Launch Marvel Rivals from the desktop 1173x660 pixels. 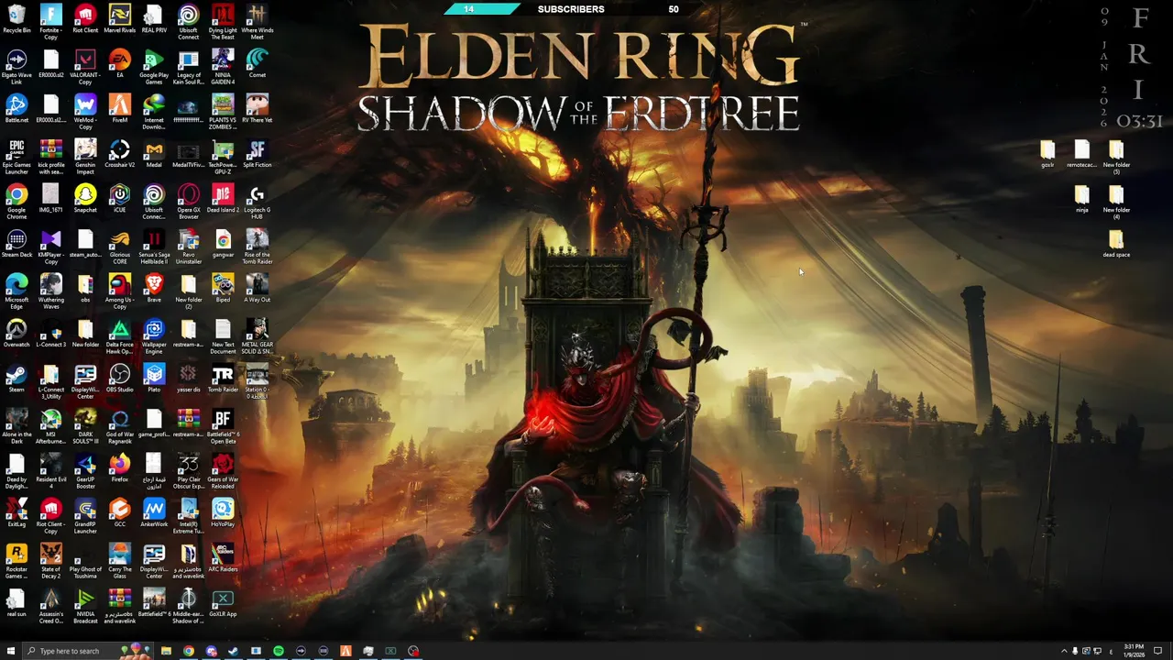coord(119,19)
